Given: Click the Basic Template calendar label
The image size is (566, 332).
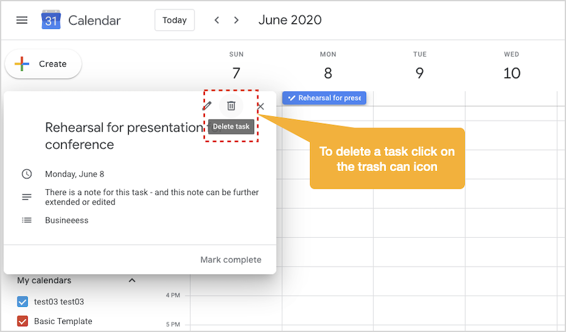Looking at the screenshot, I should point(63,321).
